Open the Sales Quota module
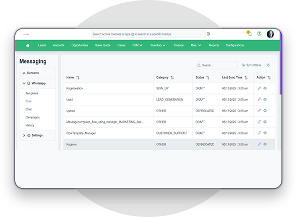This screenshot has height=217, width=297. [x=103, y=45]
